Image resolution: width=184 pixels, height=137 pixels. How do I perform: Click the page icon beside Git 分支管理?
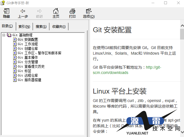point(15,62)
